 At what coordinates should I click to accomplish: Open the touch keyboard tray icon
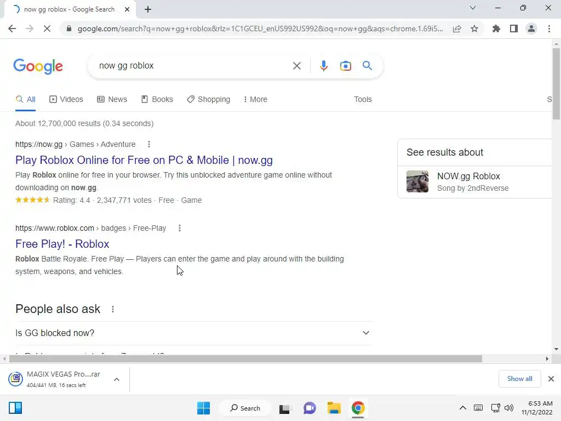click(x=478, y=408)
